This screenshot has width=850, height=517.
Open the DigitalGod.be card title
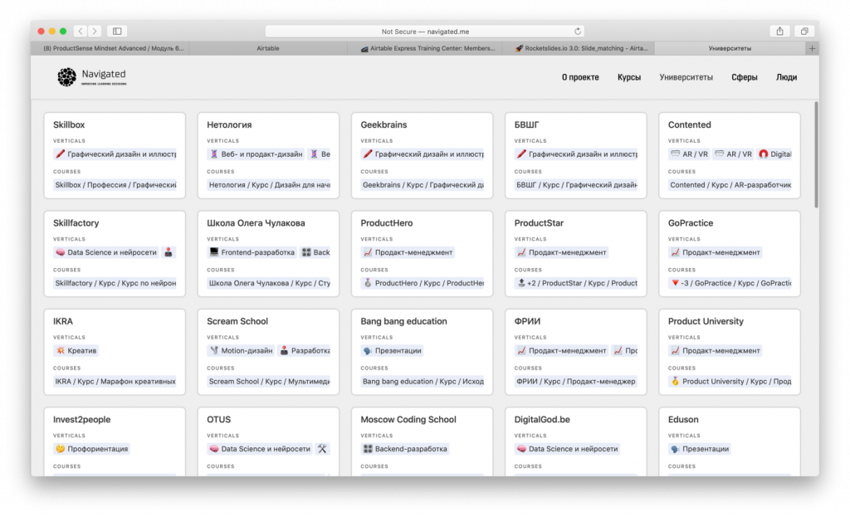(542, 419)
